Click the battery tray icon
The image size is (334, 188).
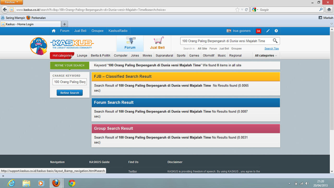click(x=296, y=183)
